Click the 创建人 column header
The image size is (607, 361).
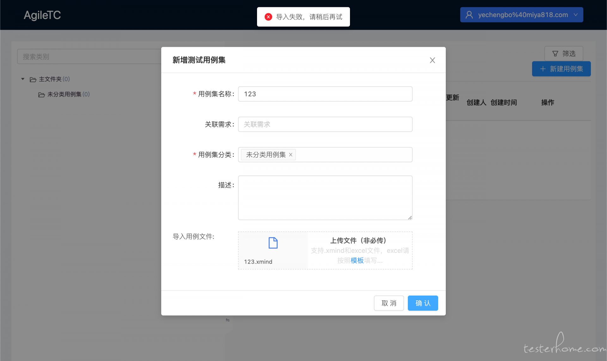coord(476,103)
